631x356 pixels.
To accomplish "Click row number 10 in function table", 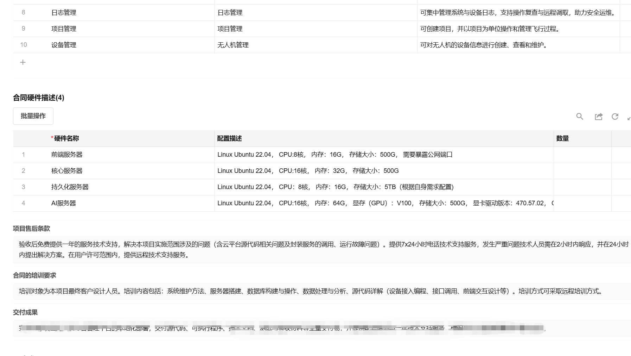I will (x=24, y=45).
